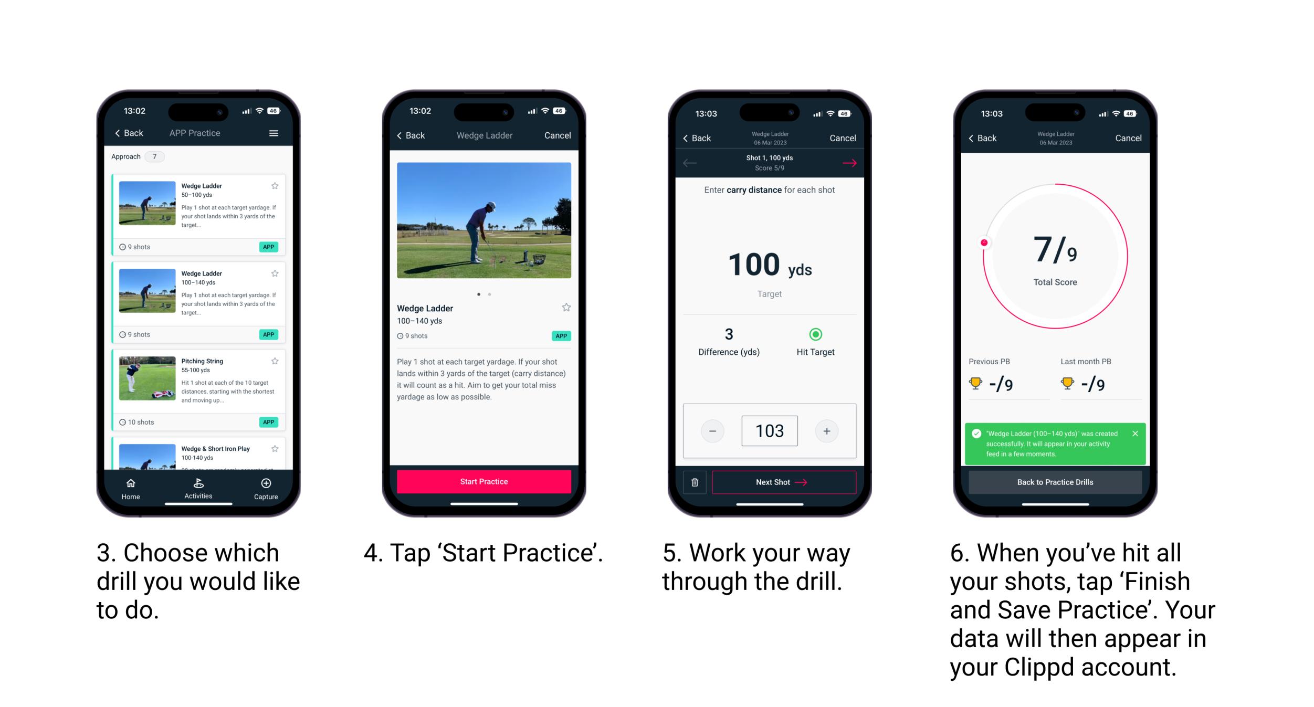Viewport: 1314px width, 707px height.
Task: Tap the Activities tab icon
Action: (198, 485)
